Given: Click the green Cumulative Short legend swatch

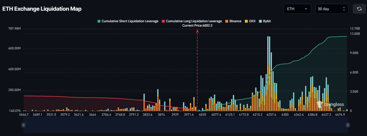Looking at the screenshot, I should (99, 21).
